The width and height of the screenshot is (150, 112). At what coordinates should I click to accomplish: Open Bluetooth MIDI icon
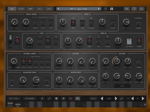(x=42, y=99)
